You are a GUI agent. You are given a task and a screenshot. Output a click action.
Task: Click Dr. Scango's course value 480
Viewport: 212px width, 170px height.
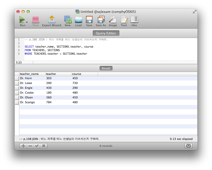pos(75,102)
